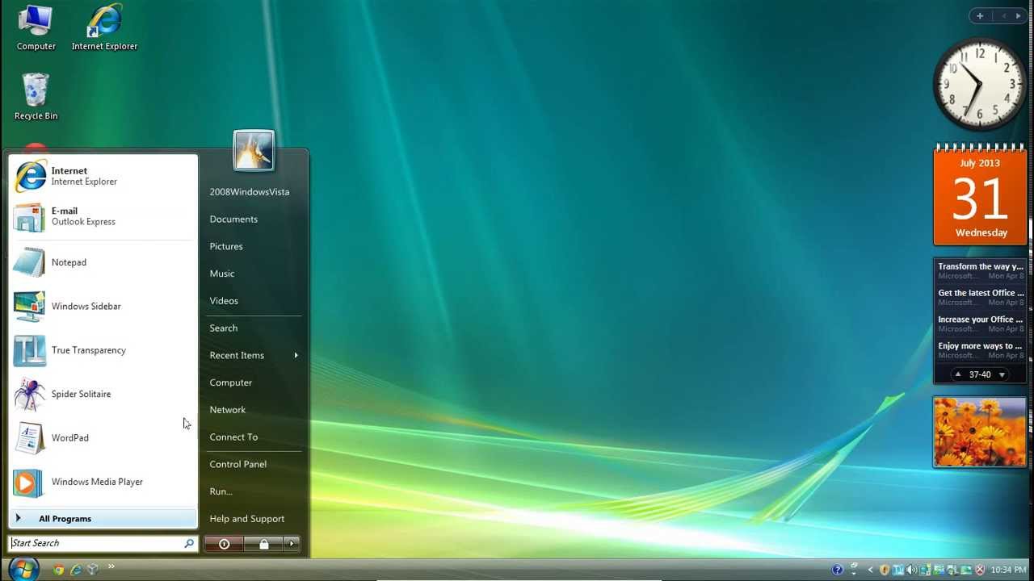This screenshot has width=1034, height=581.
Task: Click the flower slideshow gadget picture
Action: pos(980,432)
